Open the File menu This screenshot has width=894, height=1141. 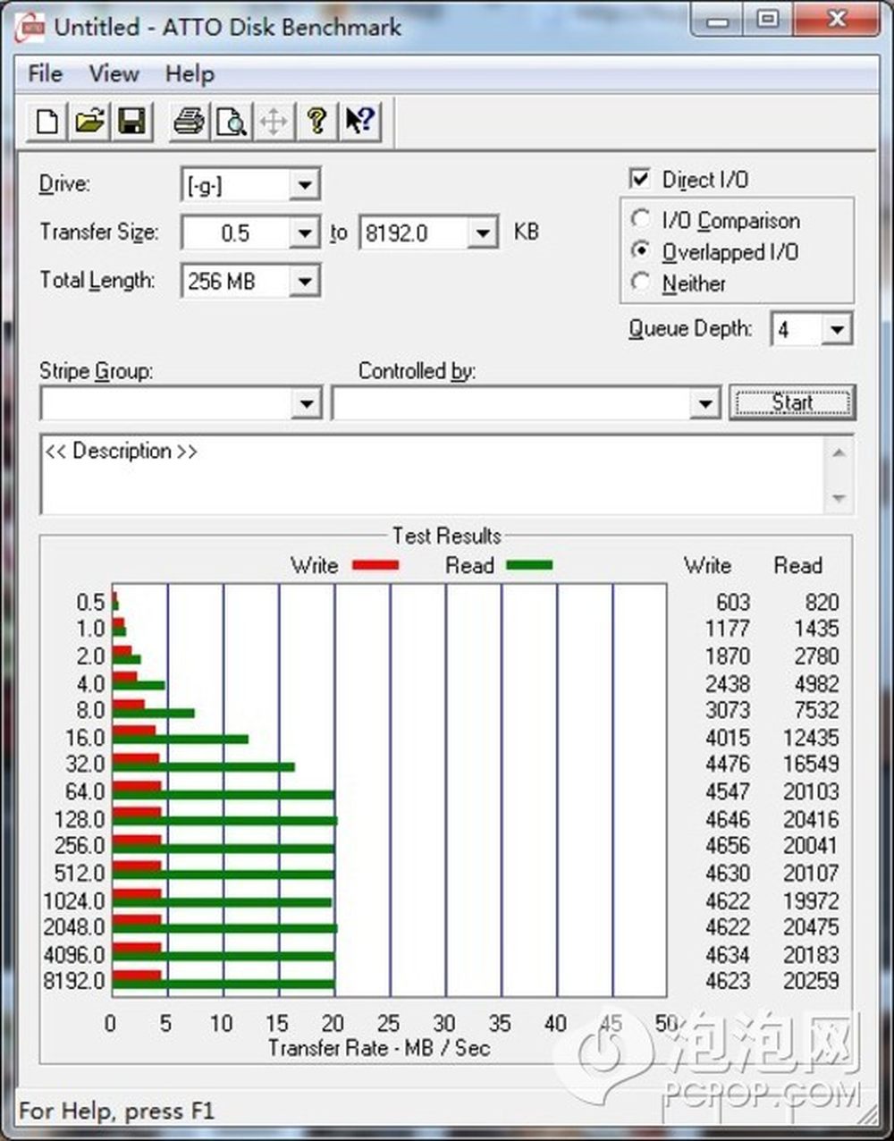pyautogui.click(x=45, y=73)
